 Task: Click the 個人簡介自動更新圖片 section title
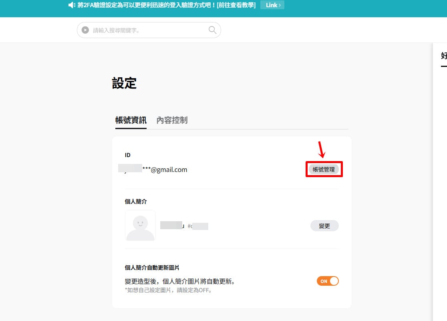pyautogui.click(x=152, y=268)
